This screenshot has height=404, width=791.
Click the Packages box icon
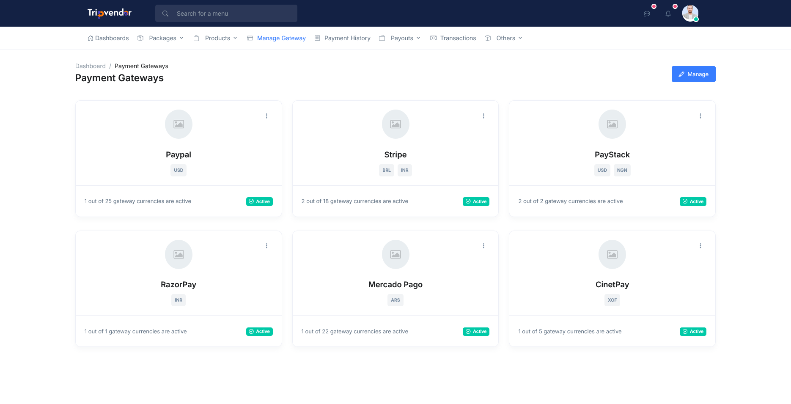tap(140, 38)
